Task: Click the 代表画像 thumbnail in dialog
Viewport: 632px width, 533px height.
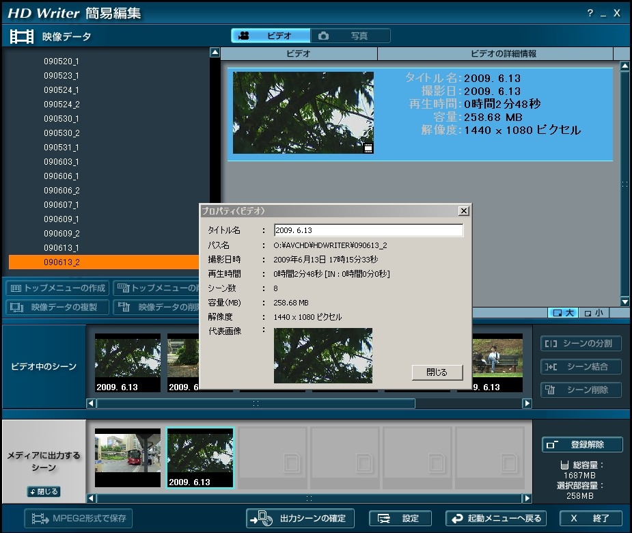Action: pos(323,355)
